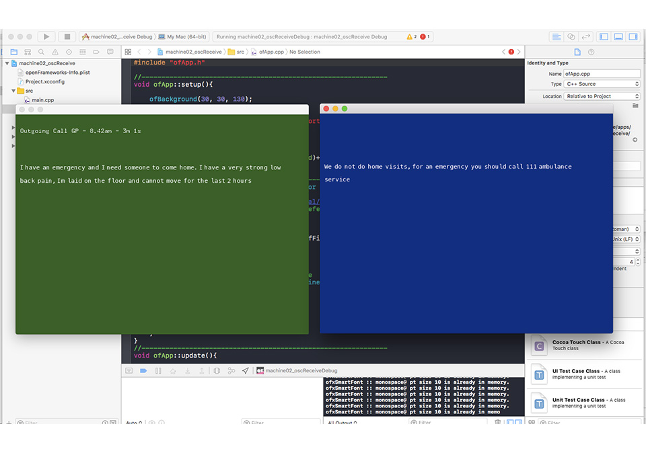The height and width of the screenshot is (453, 646).
Task: Open the Location dropdown Relative to Project
Action: pos(602,96)
